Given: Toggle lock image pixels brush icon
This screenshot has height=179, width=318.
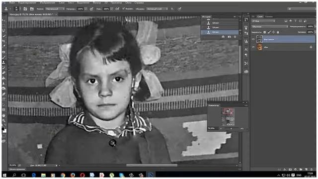Looking at the screenshot, I should 269,32.
